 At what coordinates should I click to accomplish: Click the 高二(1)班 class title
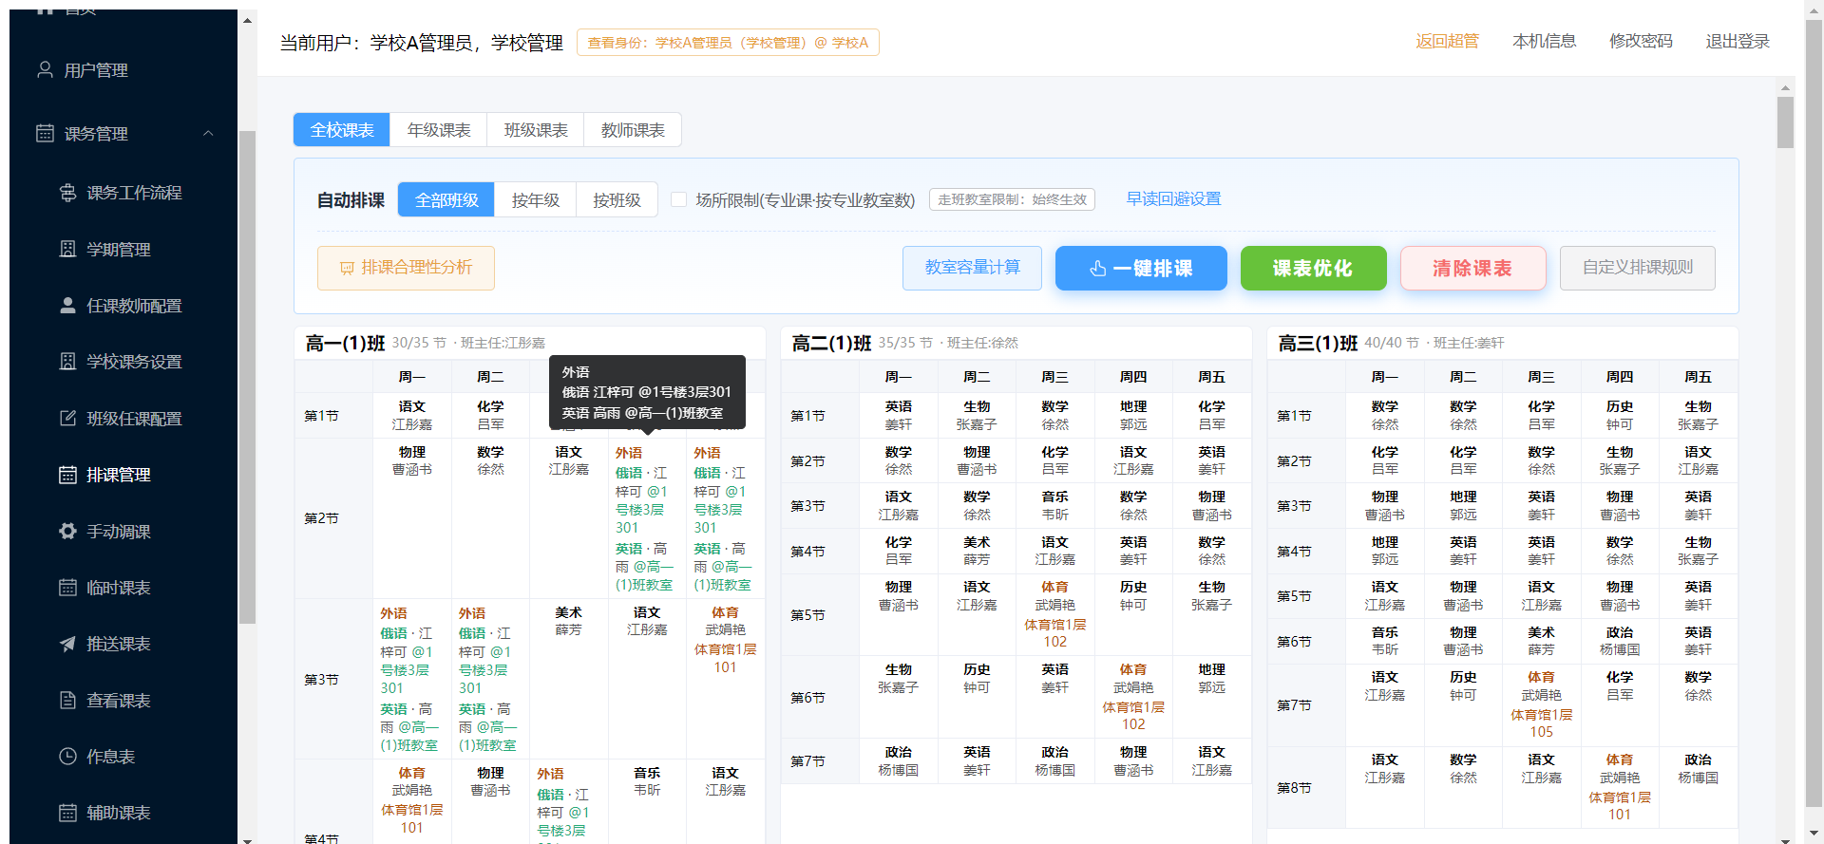tap(831, 343)
